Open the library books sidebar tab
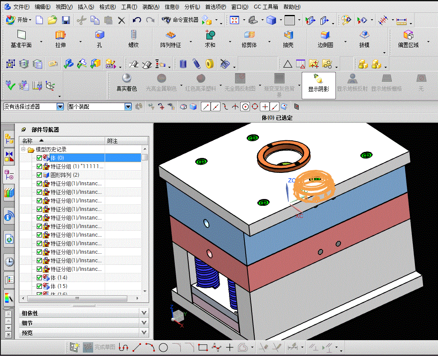The image size is (438, 356). click(x=9, y=193)
